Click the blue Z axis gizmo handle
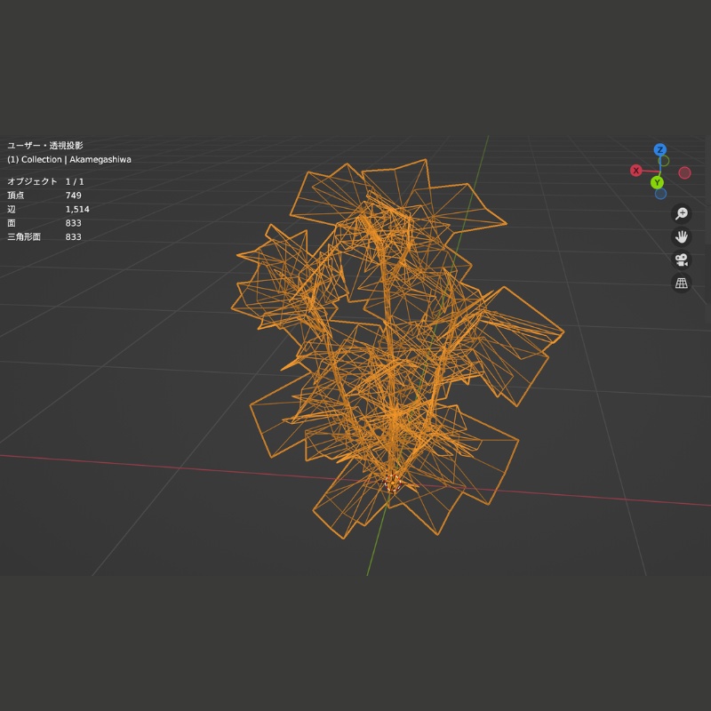 [x=659, y=149]
